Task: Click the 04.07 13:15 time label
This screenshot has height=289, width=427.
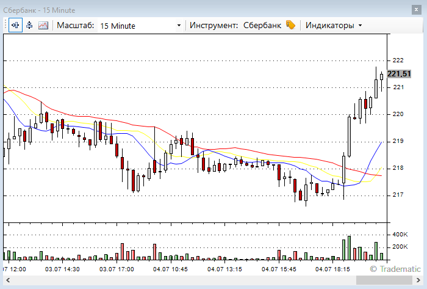Action: pyautogui.click(x=224, y=269)
